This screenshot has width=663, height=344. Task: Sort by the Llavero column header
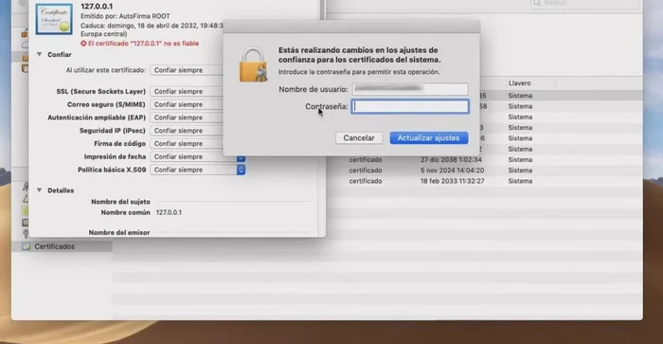pos(520,83)
